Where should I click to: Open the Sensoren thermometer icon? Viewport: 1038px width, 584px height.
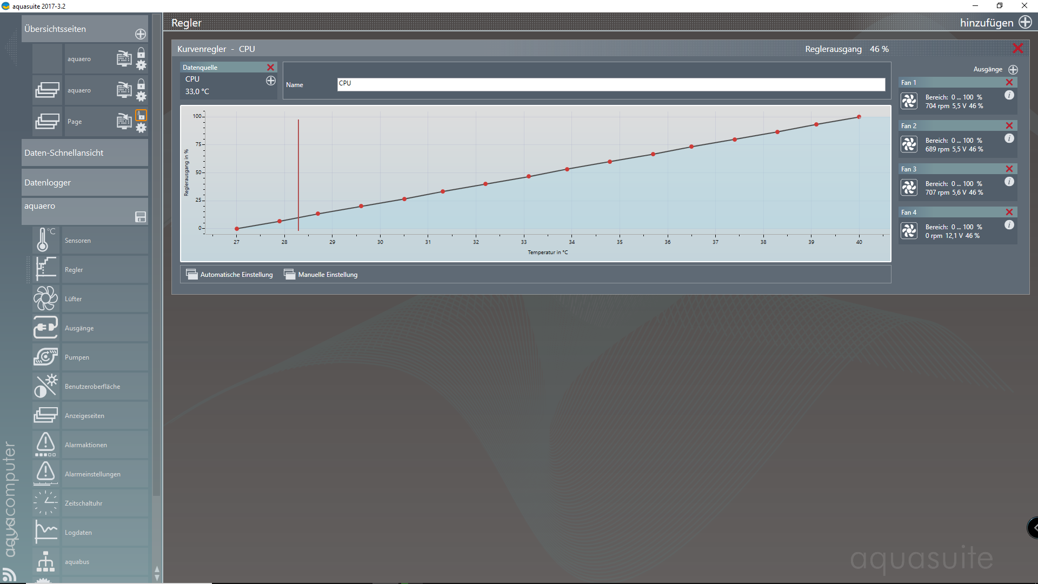tap(45, 240)
